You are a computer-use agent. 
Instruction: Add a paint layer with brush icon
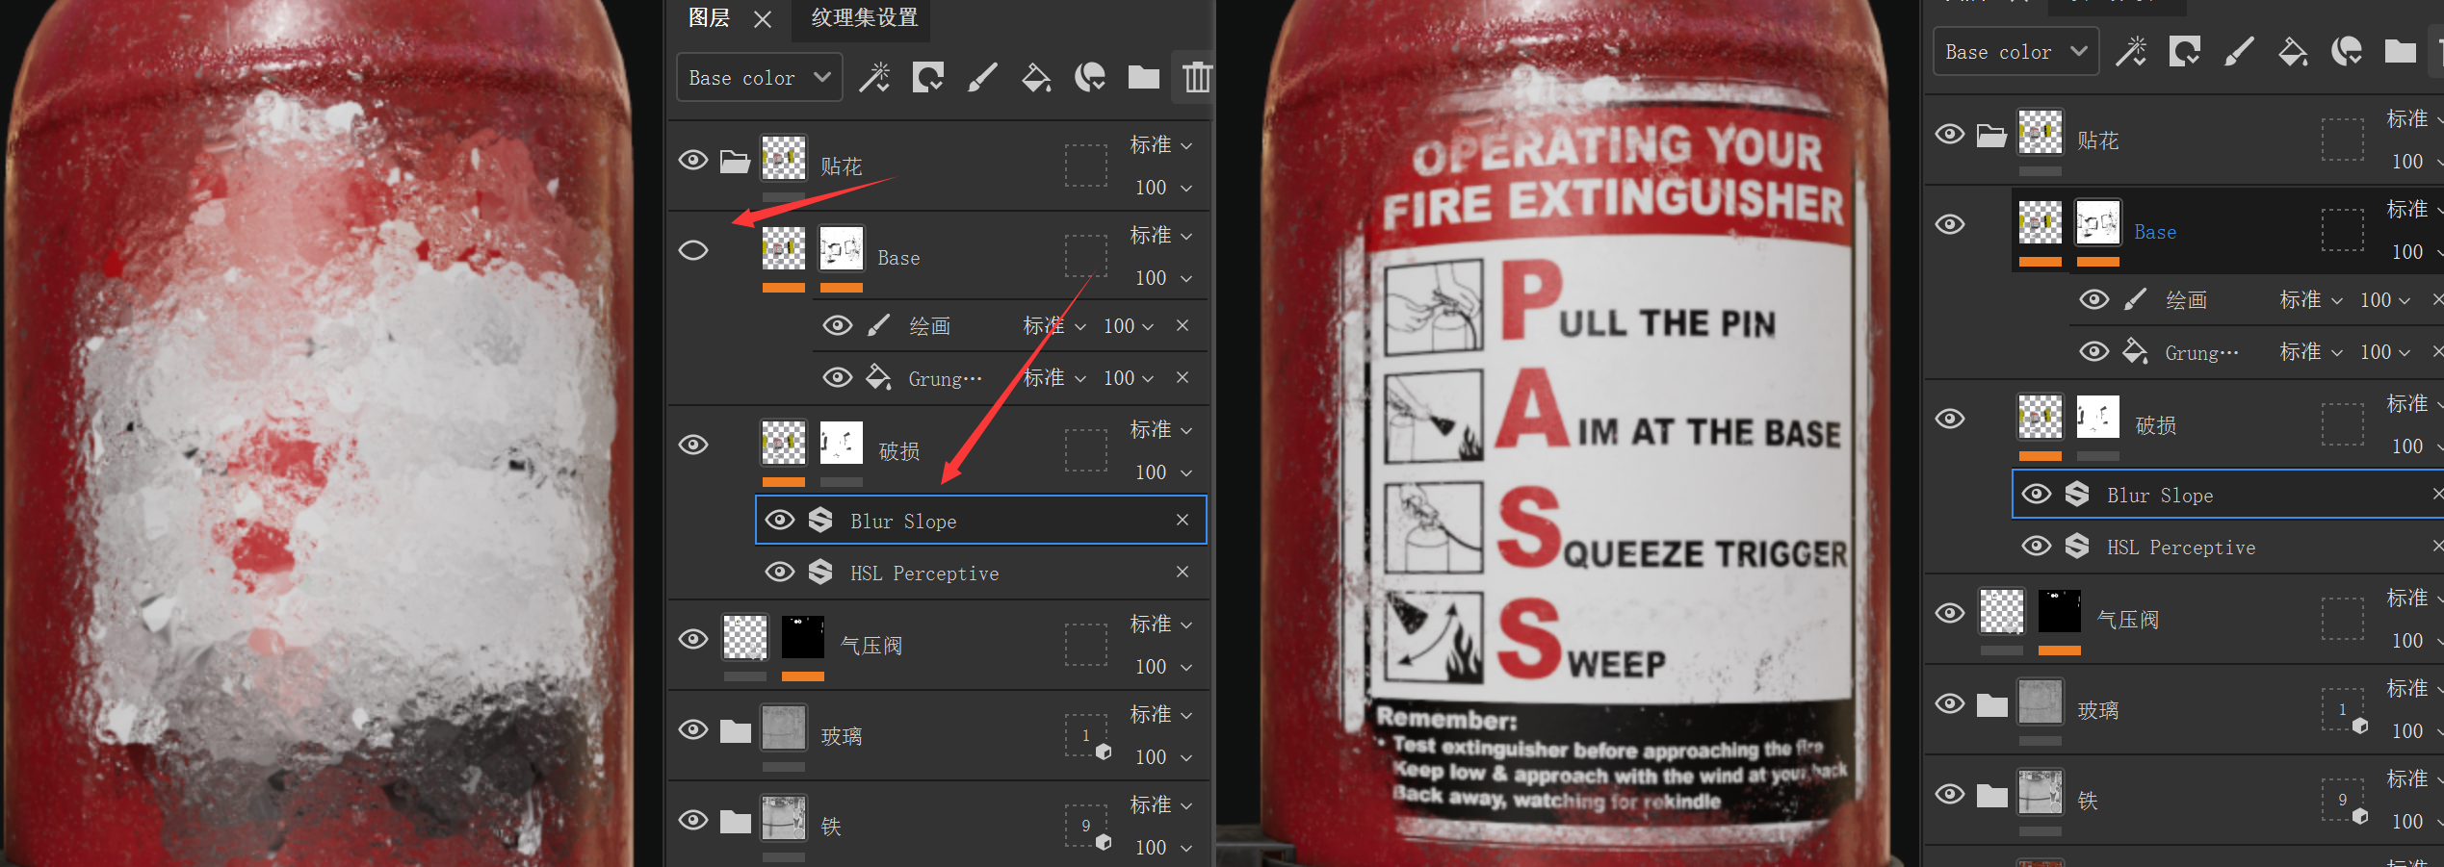[x=981, y=77]
